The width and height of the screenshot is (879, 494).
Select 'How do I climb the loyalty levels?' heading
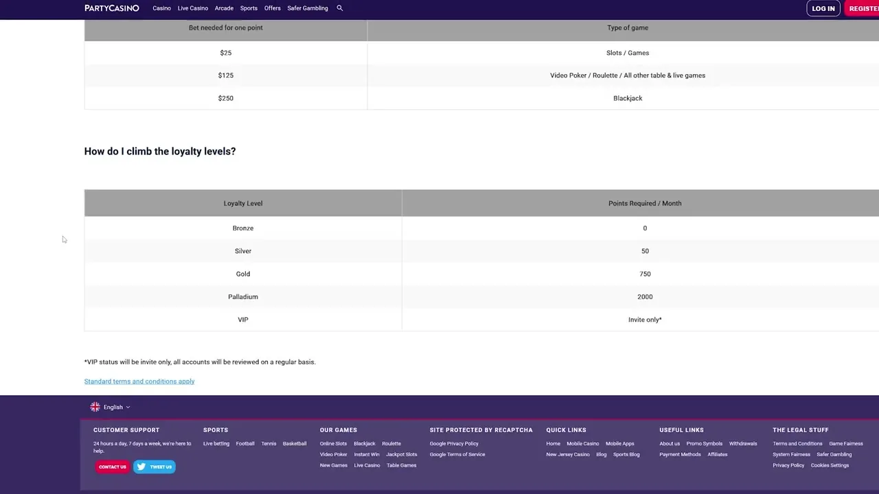[x=160, y=151]
